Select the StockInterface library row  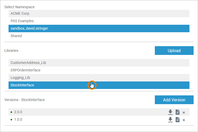pyautogui.click(x=52, y=85)
